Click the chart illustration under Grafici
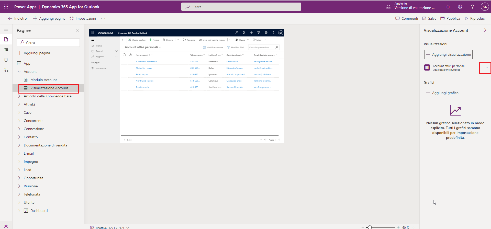The height and width of the screenshot is (229, 491). point(455,110)
